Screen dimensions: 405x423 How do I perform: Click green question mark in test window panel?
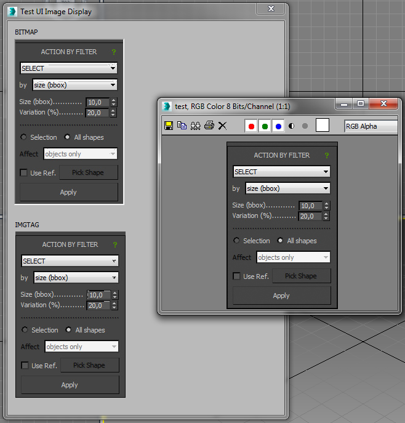coord(327,155)
